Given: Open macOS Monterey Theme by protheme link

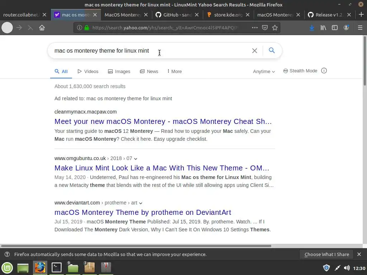Looking at the screenshot, I should [143, 212].
